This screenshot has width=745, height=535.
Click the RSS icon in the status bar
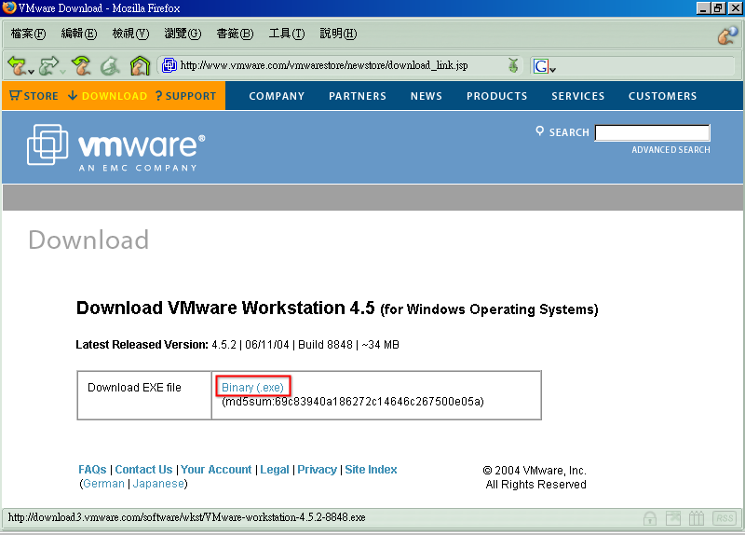coord(724,518)
